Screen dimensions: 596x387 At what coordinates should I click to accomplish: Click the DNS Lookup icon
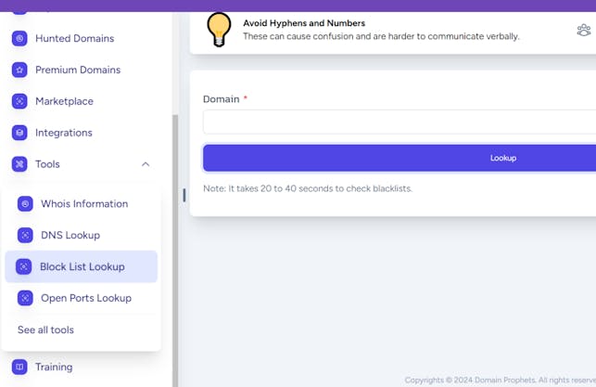[x=25, y=236]
